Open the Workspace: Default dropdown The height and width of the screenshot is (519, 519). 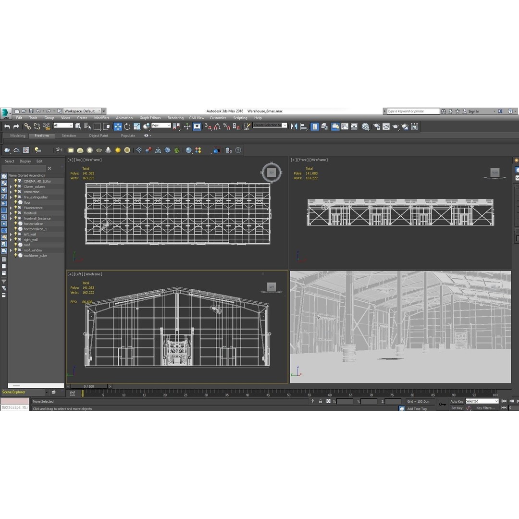(82, 111)
